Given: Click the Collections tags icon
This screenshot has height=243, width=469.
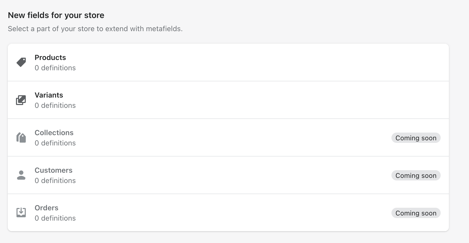Looking at the screenshot, I should click(21, 137).
